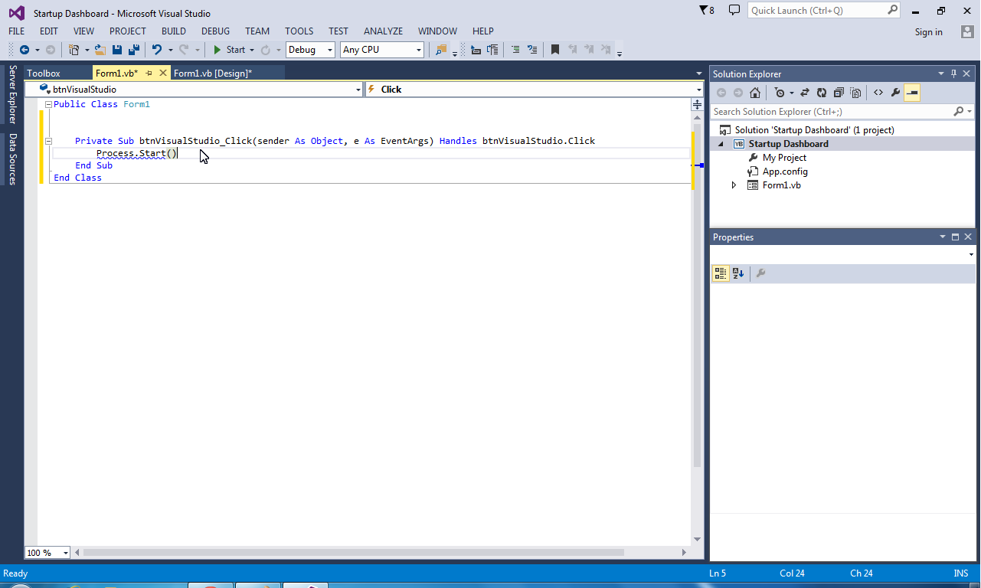981x588 pixels.
Task: Toggle Show All Files in Solution Explorer
Action: 855,93
